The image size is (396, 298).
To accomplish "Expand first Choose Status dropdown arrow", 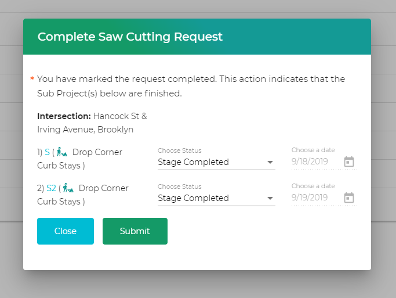I will (x=270, y=163).
